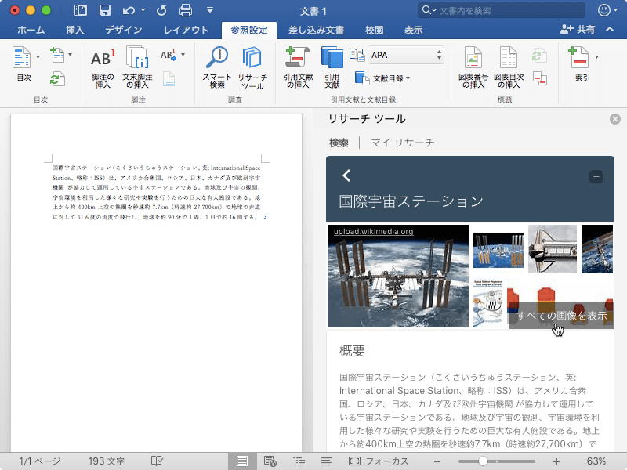
Task: Open the デザイン tab
Action: click(x=124, y=30)
